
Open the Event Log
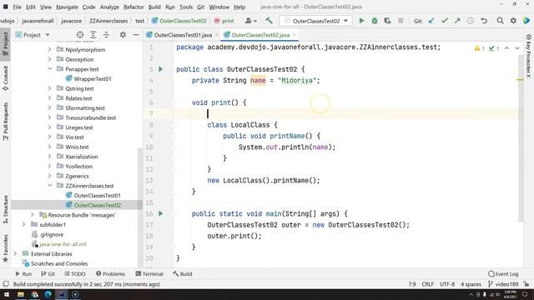coord(503,274)
